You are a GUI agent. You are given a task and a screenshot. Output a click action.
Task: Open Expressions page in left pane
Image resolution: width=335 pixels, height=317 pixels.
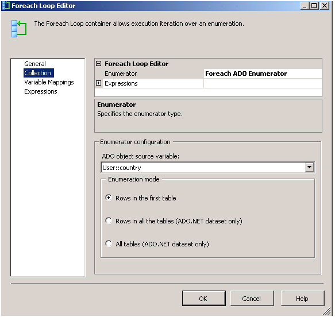(41, 91)
